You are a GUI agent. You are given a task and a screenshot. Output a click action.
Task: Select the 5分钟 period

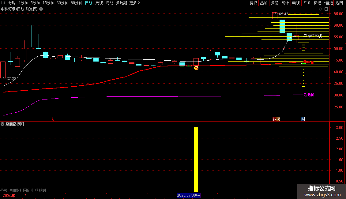35,3
